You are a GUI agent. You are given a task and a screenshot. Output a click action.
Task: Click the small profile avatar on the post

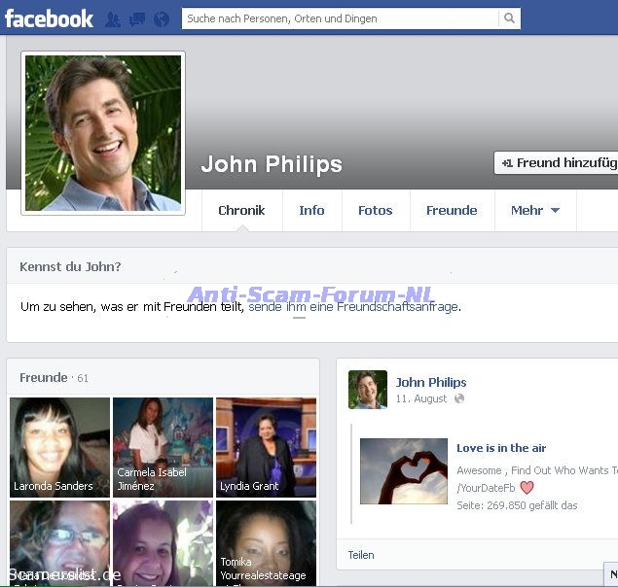click(x=368, y=390)
